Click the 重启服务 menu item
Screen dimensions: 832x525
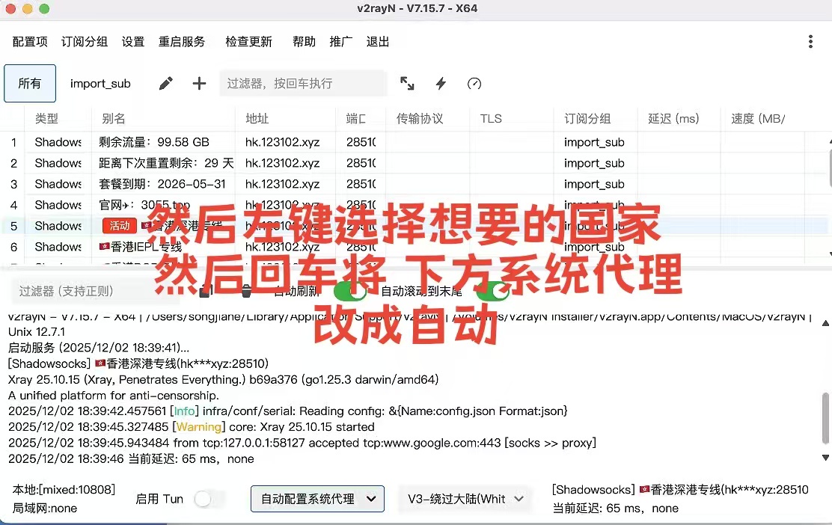pos(182,42)
